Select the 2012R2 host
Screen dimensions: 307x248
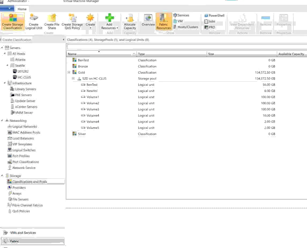click(21, 71)
